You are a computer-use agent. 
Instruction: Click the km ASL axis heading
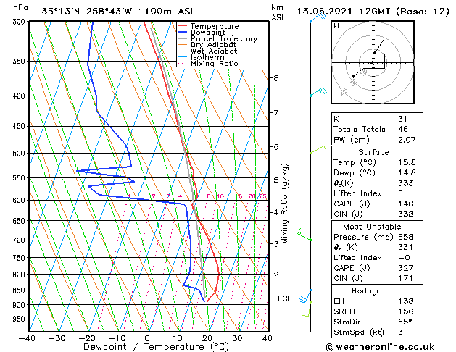pyautogui.click(x=278, y=12)
